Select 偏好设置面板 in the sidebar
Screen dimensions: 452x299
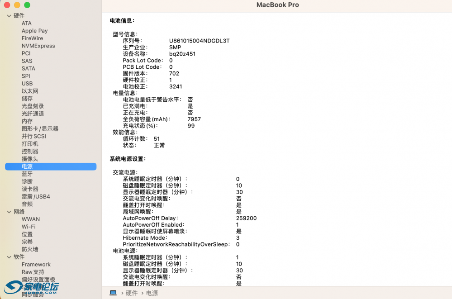38,280
